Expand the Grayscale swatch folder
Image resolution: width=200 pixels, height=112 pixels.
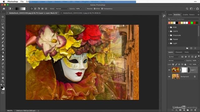click(x=169, y=35)
